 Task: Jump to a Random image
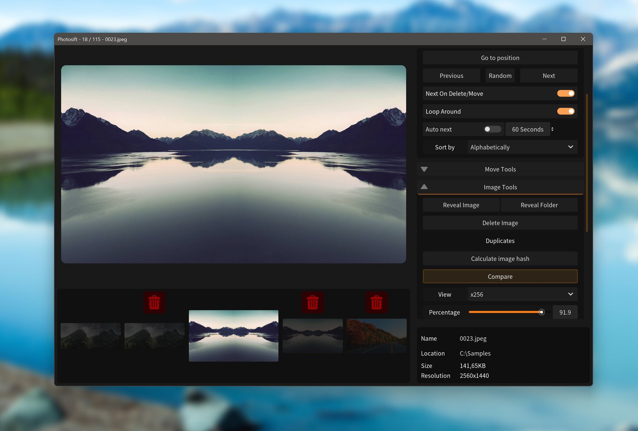click(500, 76)
